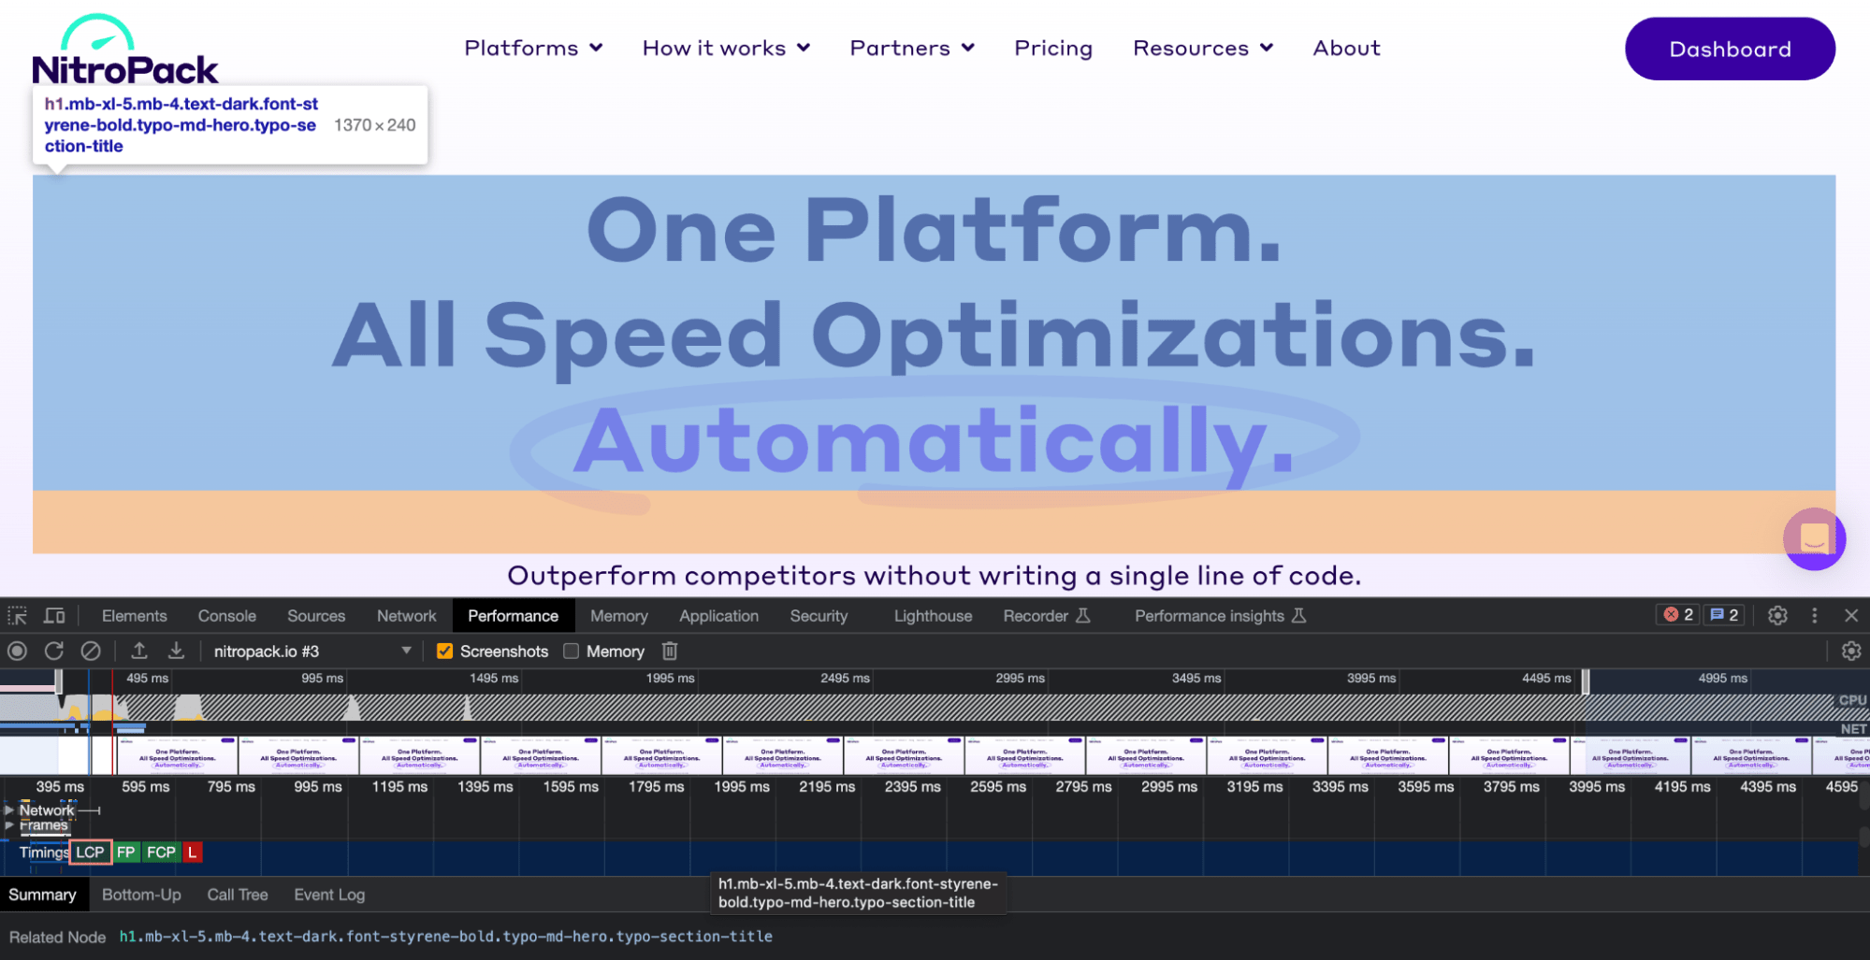1870x960 pixels.
Task: Open the nitropack.io #3 recording dropdown
Action: click(312, 651)
